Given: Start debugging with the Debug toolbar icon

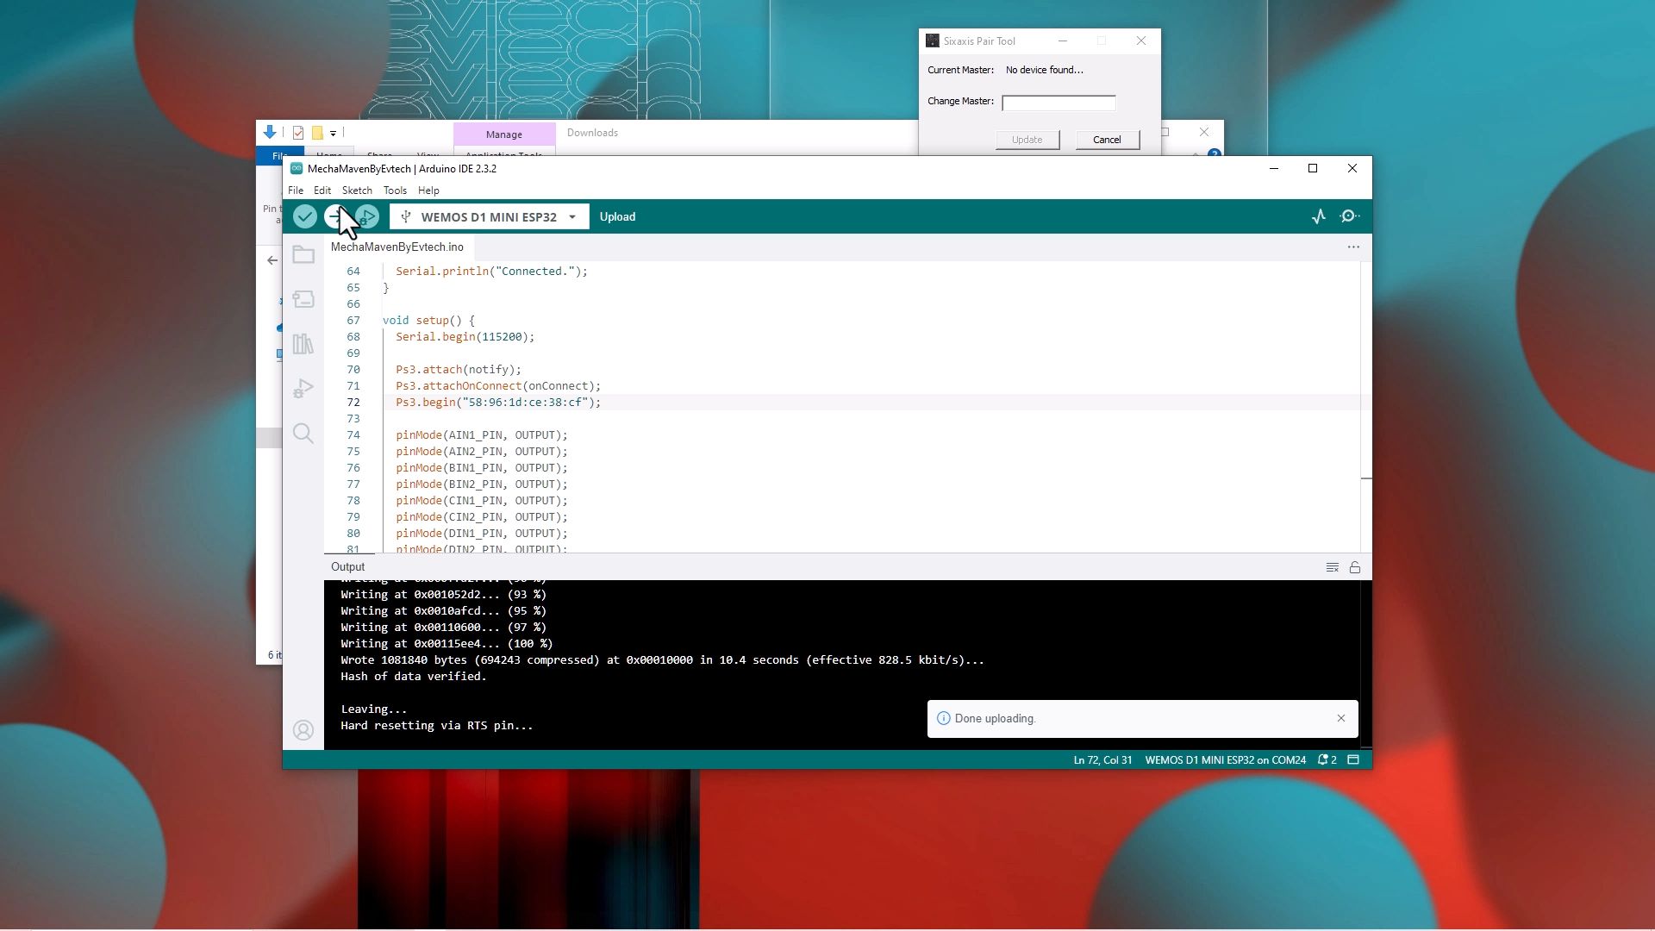Looking at the screenshot, I should (367, 216).
